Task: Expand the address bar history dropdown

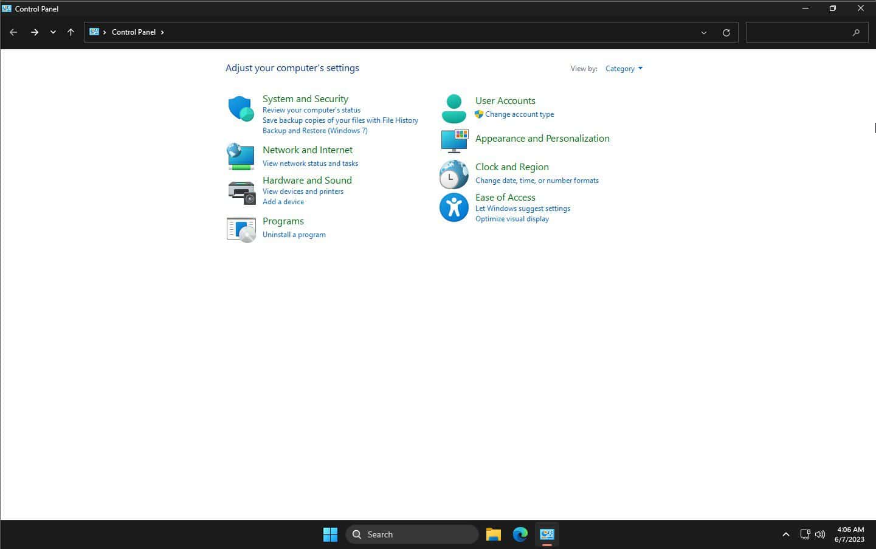Action: [704, 32]
